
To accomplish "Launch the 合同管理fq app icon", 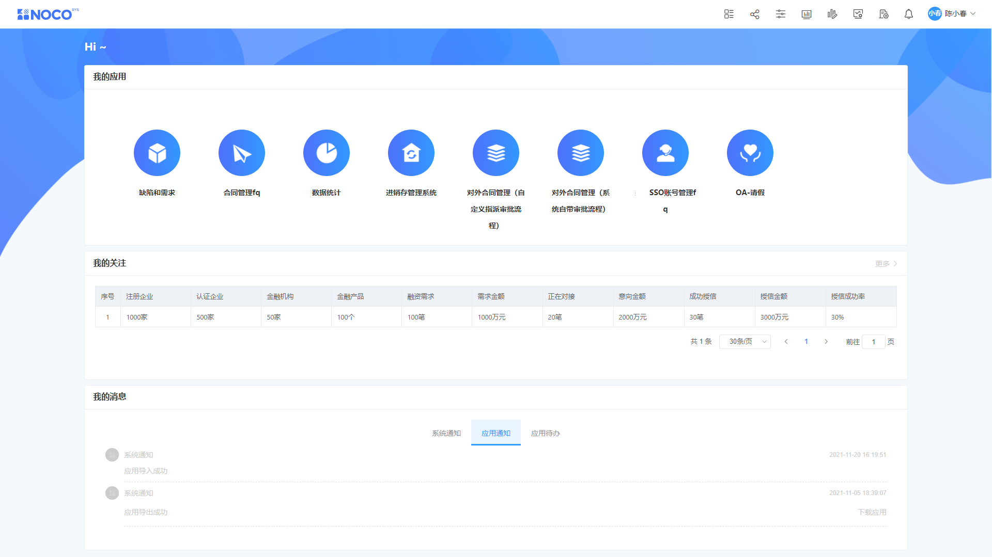I will tap(242, 153).
